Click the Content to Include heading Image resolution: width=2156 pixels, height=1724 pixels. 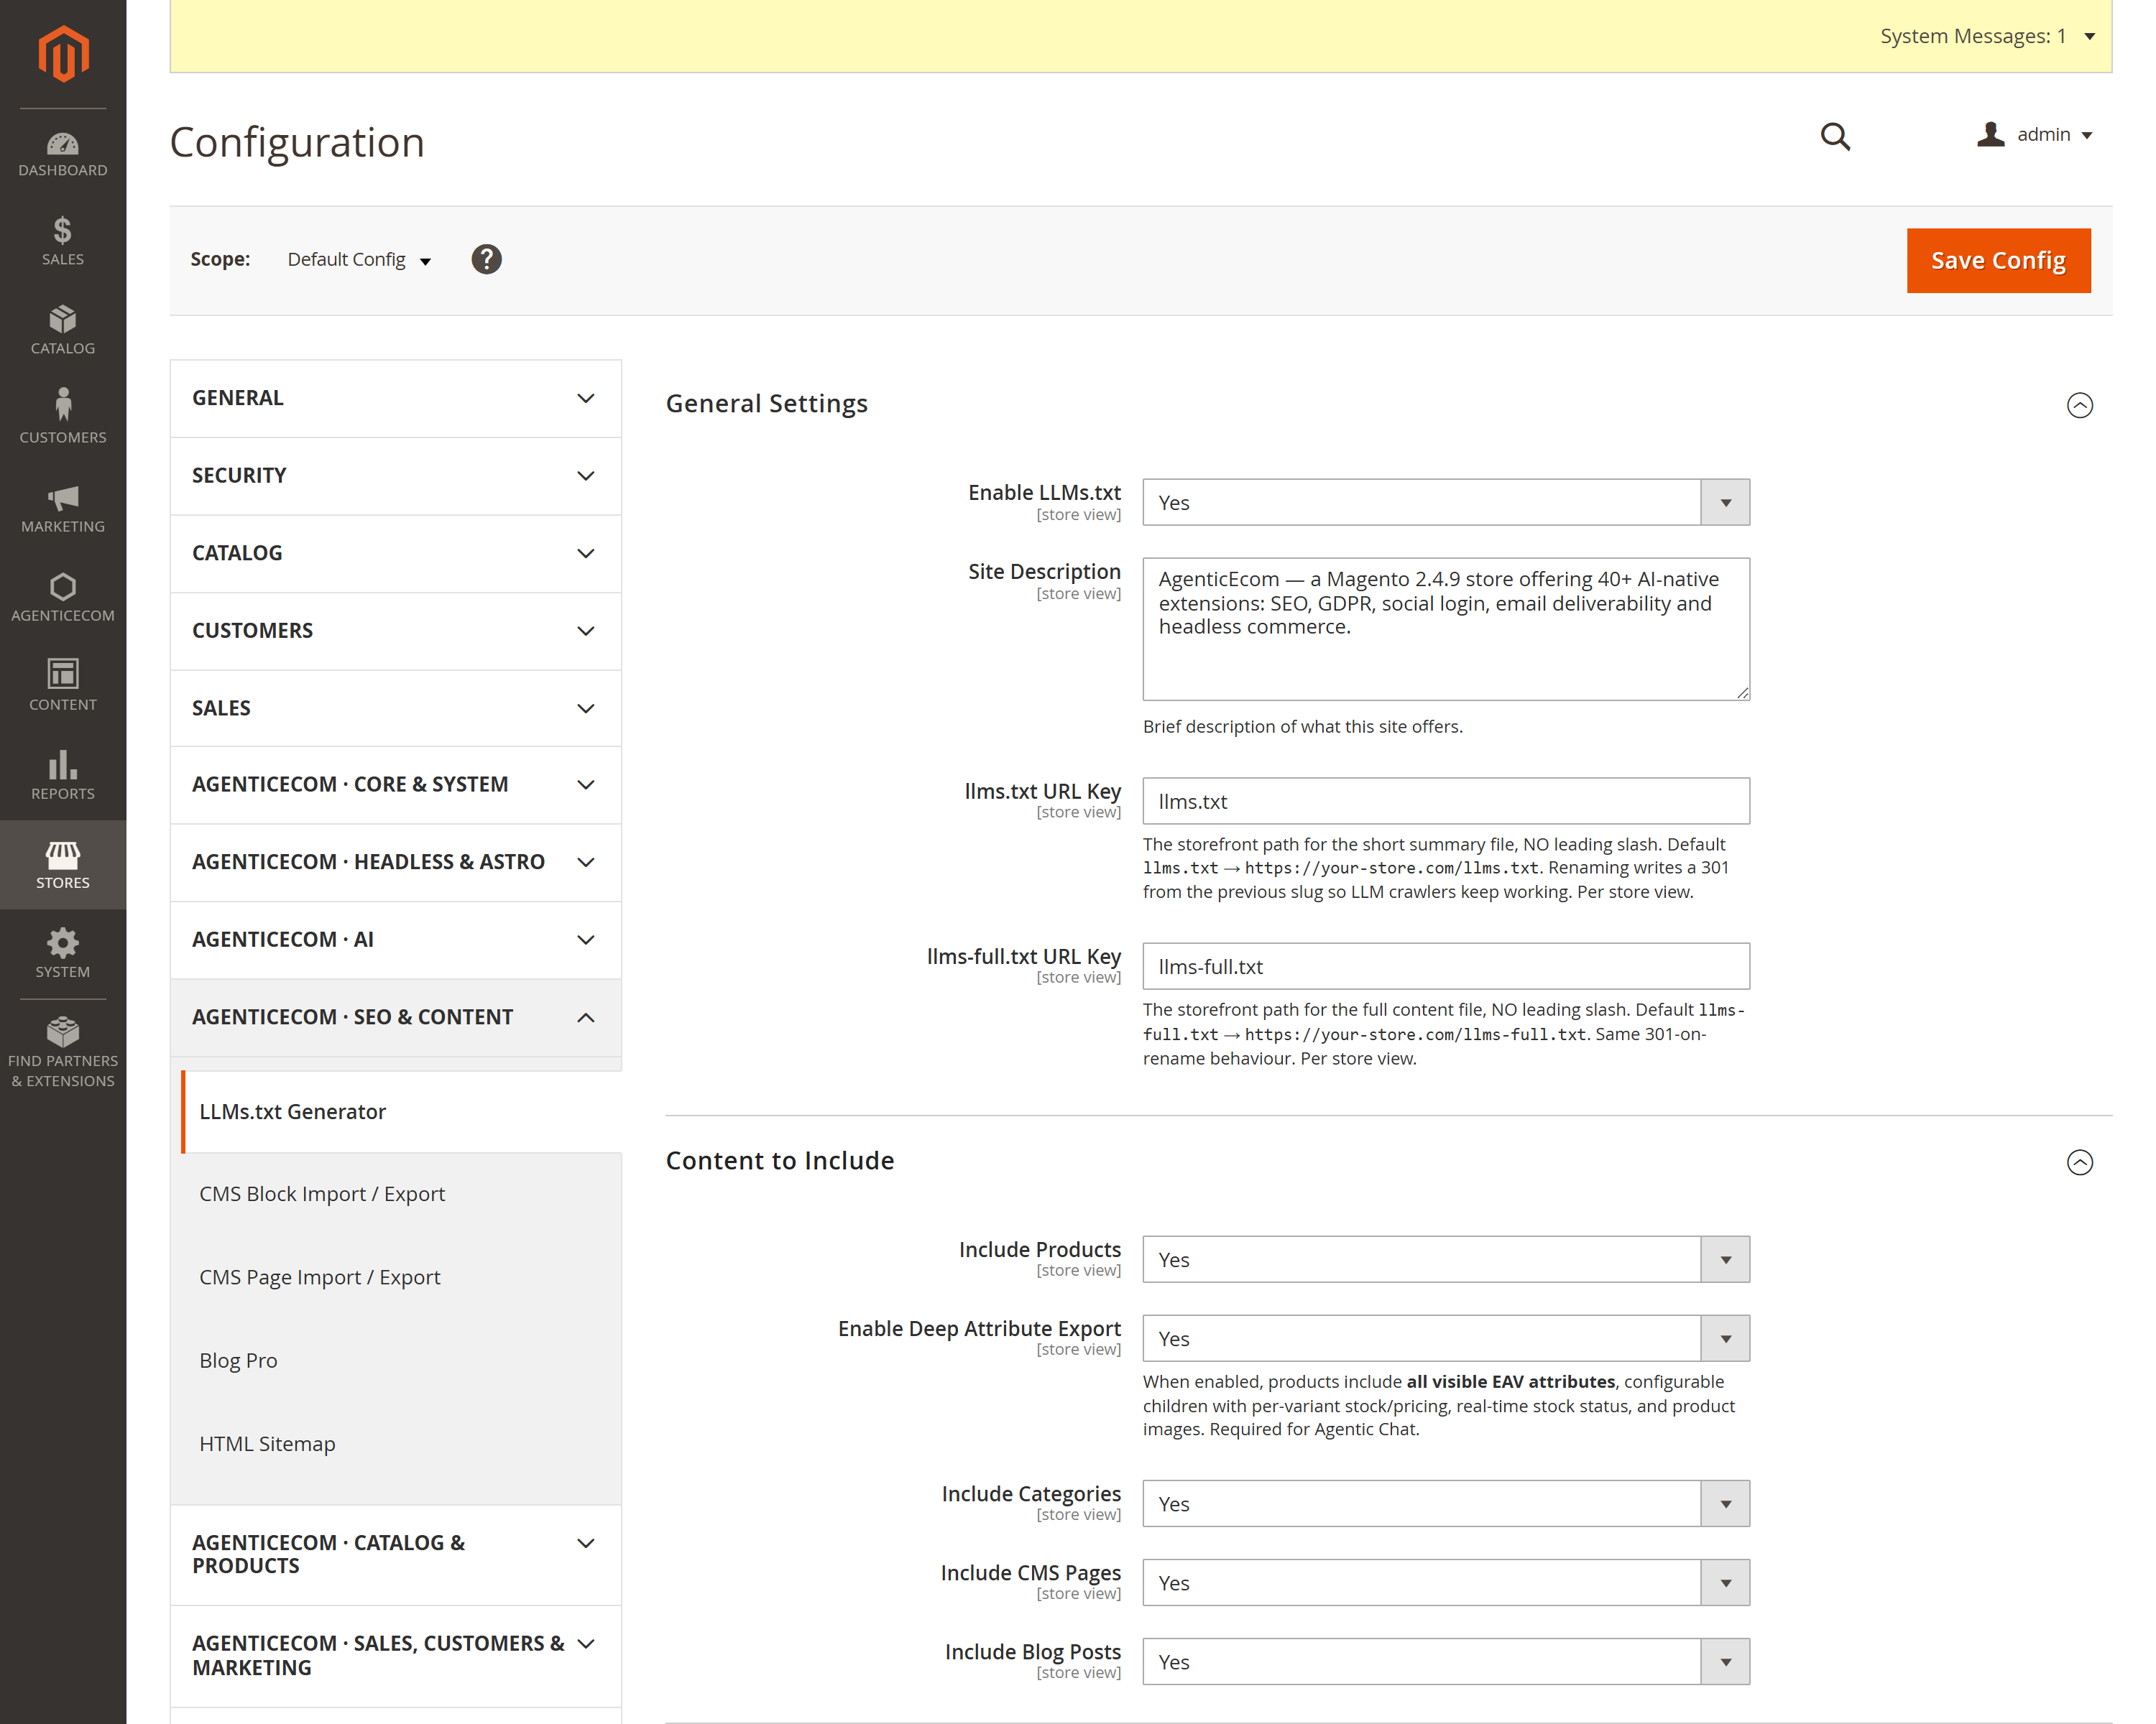tap(780, 1160)
